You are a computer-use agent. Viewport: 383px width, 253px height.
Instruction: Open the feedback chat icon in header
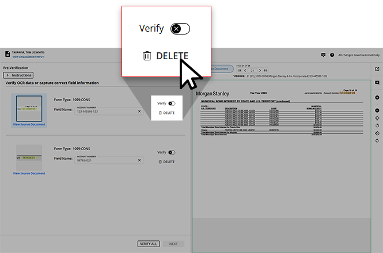click(324, 55)
